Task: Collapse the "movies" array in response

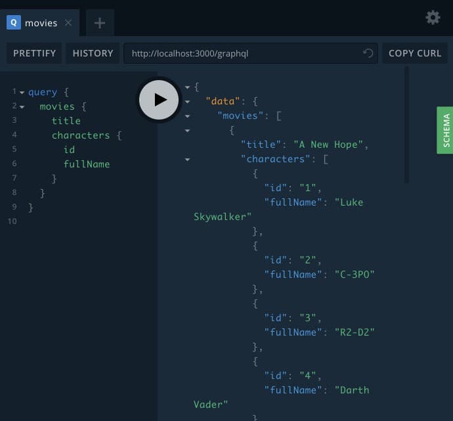Action: click(187, 116)
